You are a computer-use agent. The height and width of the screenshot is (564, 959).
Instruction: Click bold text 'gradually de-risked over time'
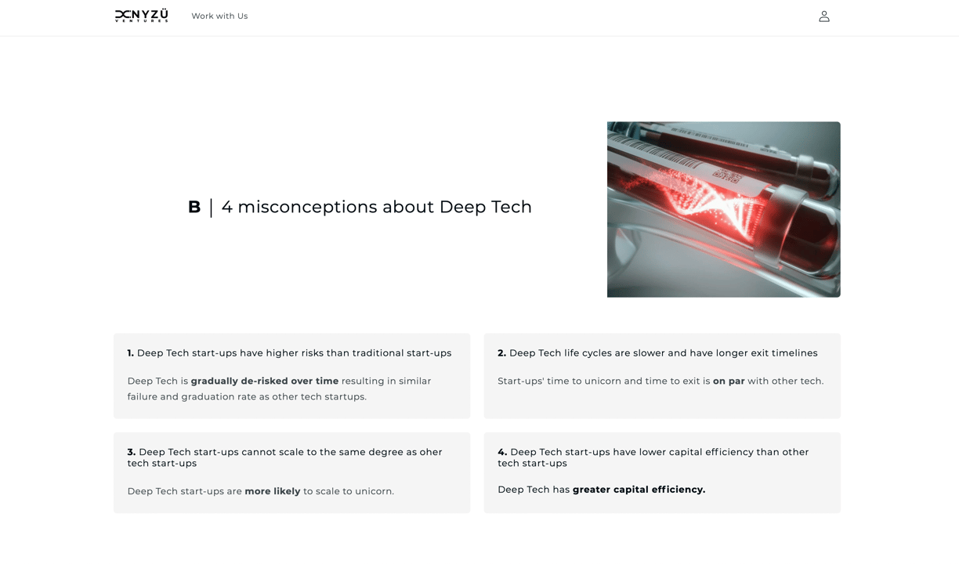265,381
